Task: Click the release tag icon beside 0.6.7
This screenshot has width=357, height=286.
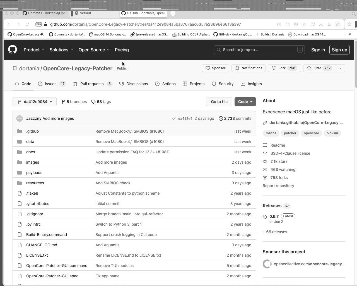Action: click(x=265, y=217)
